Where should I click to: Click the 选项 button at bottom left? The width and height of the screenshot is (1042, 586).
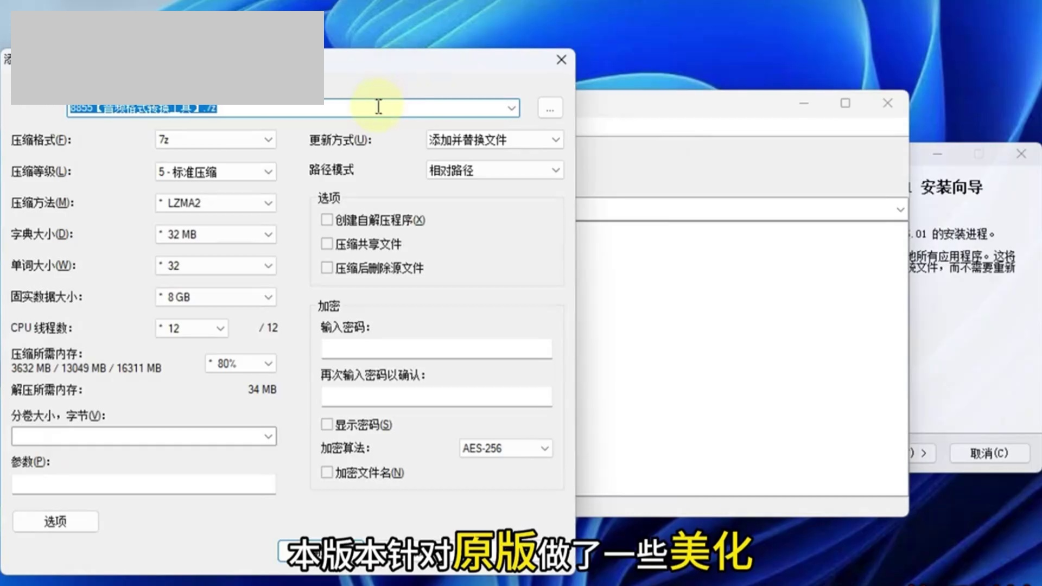55,521
